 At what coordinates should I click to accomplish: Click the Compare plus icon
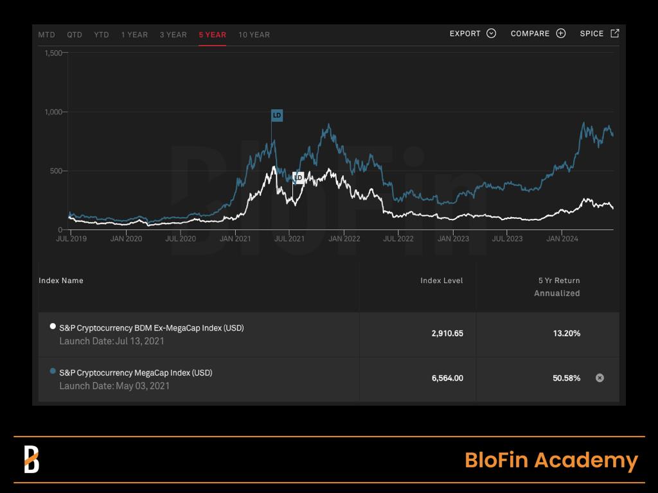coord(560,33)
